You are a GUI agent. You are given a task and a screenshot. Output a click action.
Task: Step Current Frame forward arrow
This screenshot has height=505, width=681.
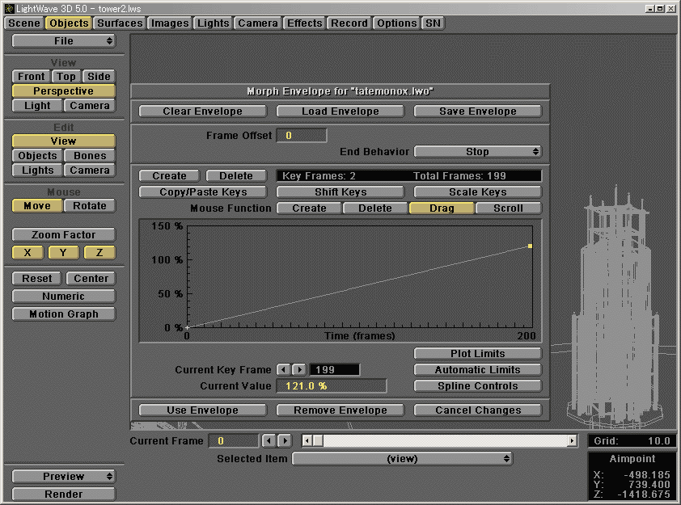click(x=284, y=440)
